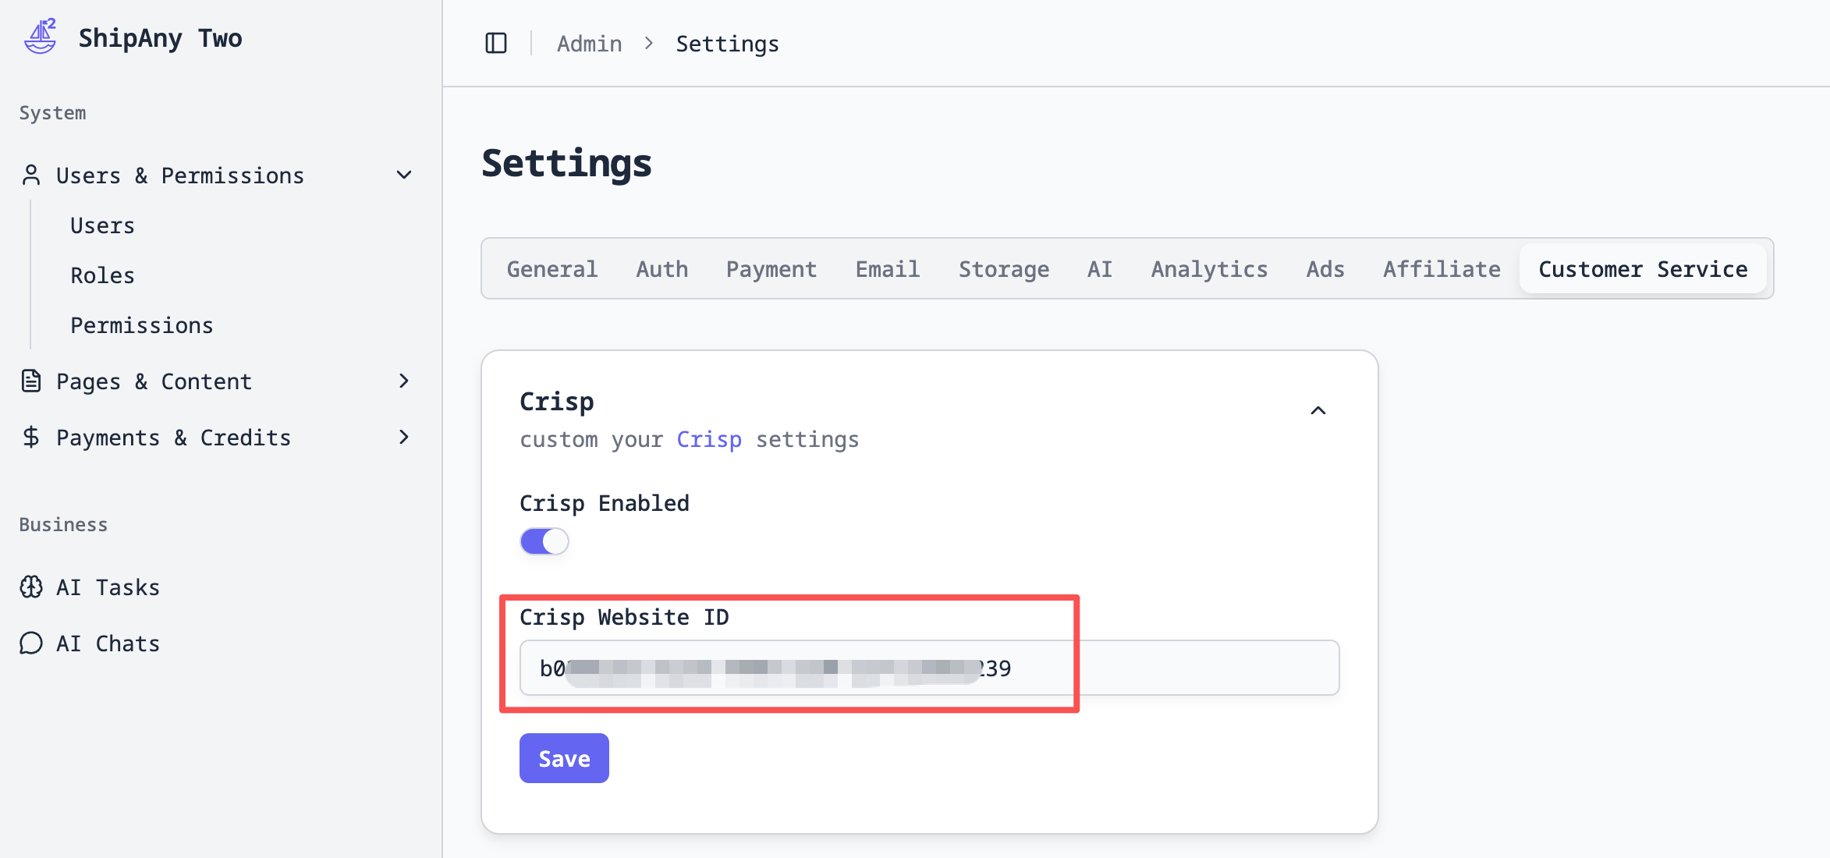This screenshot has width=1830, height=858.
Task: Click the Admin breadcrumb link
Action: 589,44
